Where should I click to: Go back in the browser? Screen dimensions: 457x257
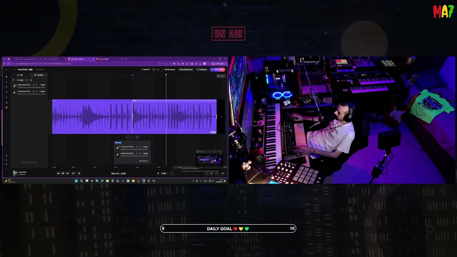pyautogui.click(x=4, y=64)
